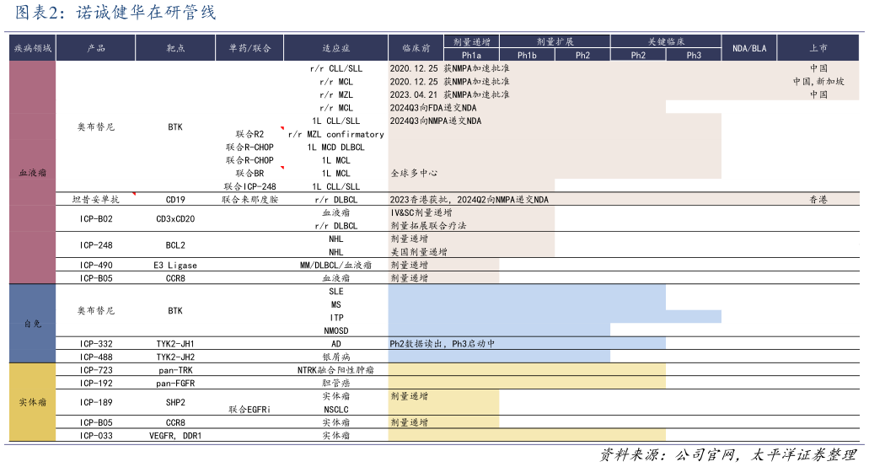The width and height of the screenshot is (869, 467).
Task: Click the SLE indication cell
Action: [x=335, y=292]
